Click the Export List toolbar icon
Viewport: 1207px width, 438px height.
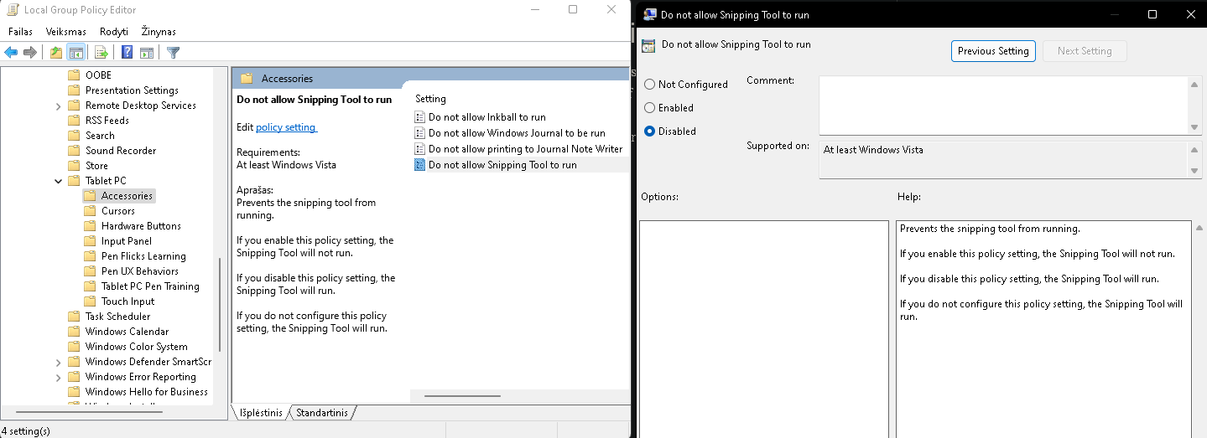pos(101,52)
